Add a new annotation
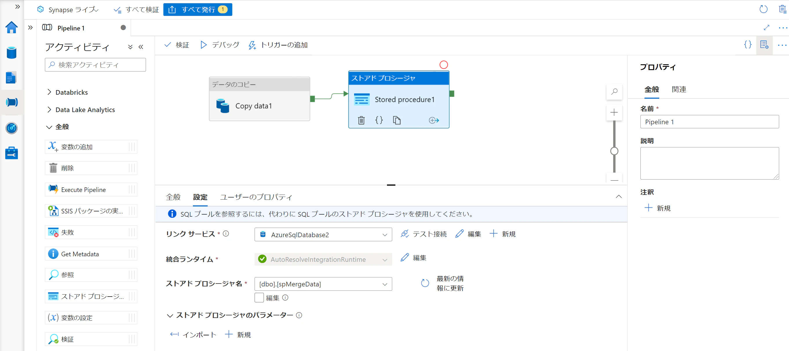789x351 pixels. point(657,208)
